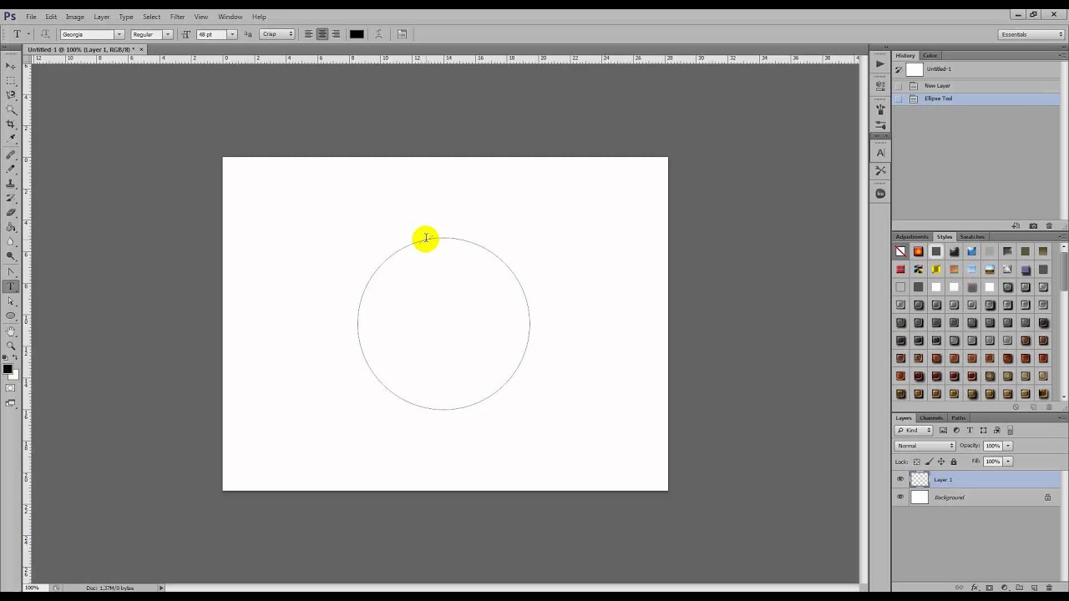Click Add layer mask icon
This screenshot has height=601, width=1069.
pos(990,588)
